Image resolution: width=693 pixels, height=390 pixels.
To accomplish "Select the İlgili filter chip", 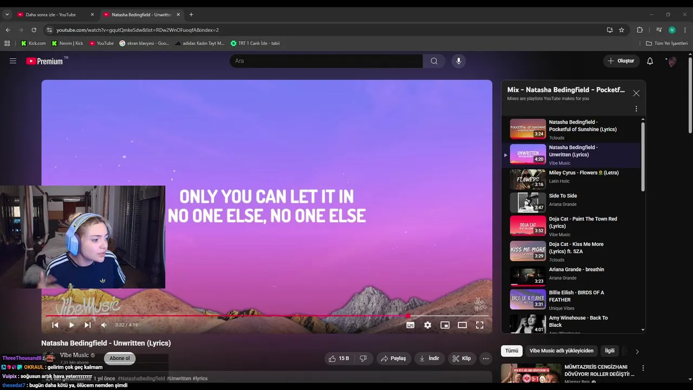I will (x=610, y=351).
